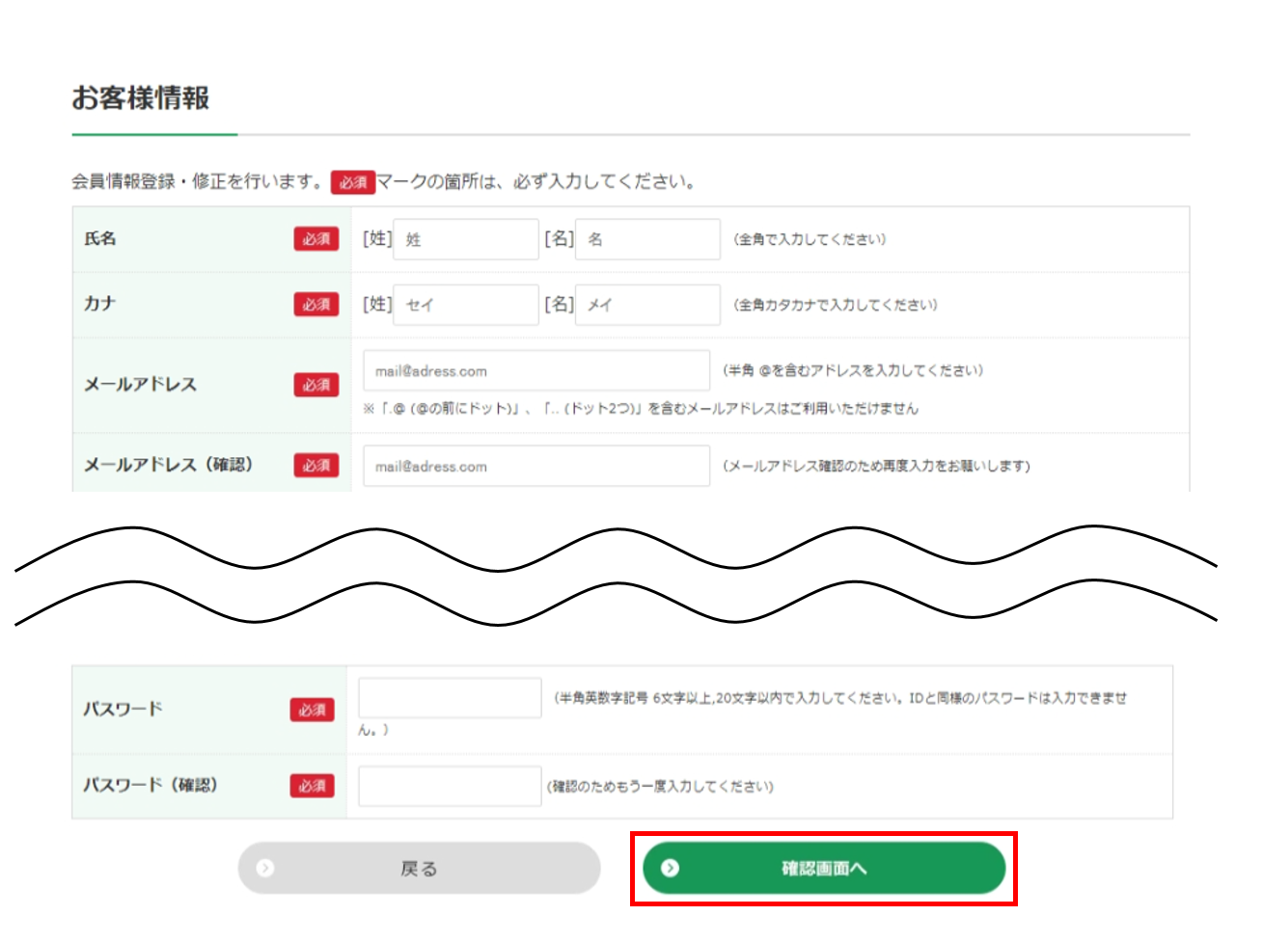Go back with the 戻る button
Viewport: 1263px width, 943px height.
point(419,869)
